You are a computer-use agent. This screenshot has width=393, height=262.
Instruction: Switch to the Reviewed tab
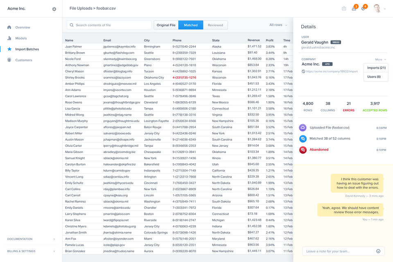coord(215,25)
